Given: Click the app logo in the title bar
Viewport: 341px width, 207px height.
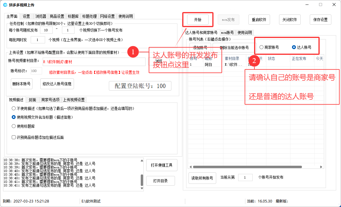Looking at the screenshot, I should coord(5,5).
